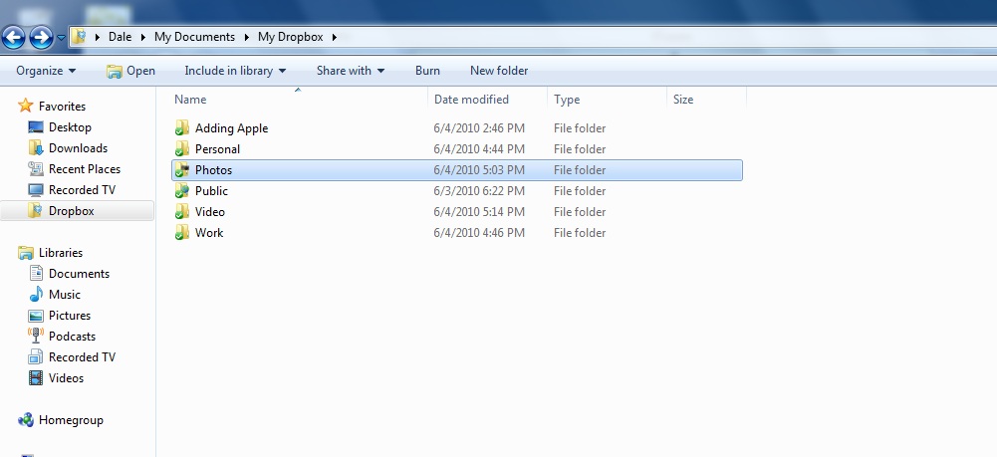Viewport: 997px width, 457px height.
Task: Click date 6/4/2010 5:14 PM
Action: tap(479, 212)
